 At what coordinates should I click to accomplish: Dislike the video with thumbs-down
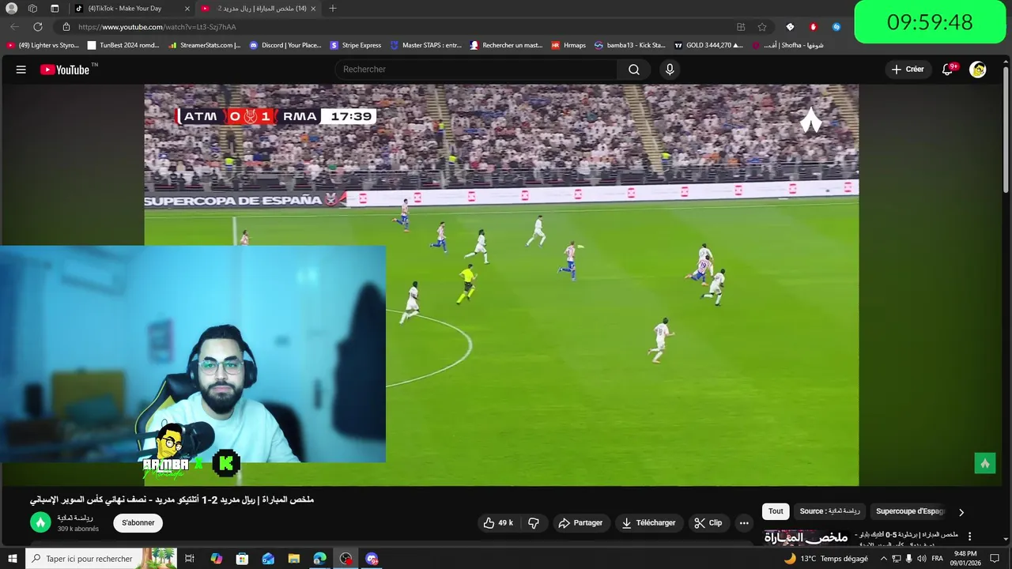coord(534,522)
